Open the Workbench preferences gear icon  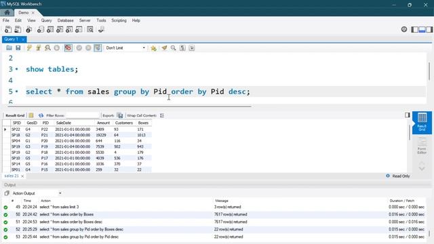[x=404, y=29]
